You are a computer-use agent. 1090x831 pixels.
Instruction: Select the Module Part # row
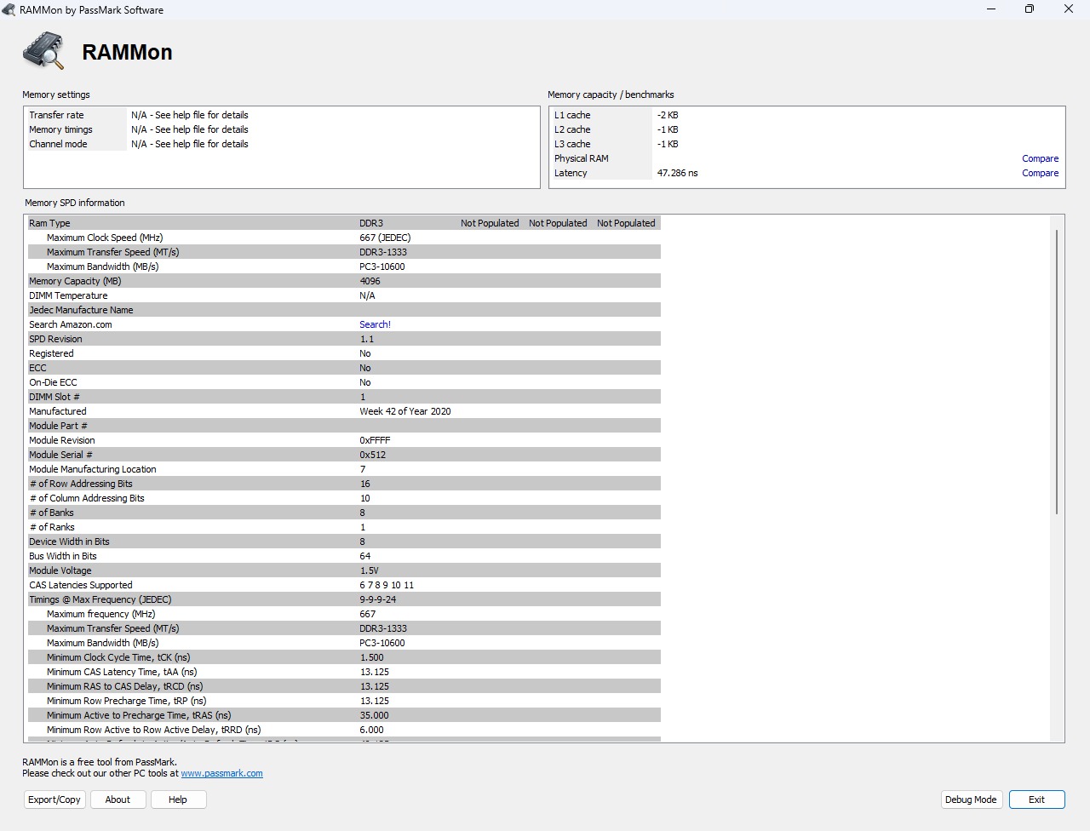click(x=344, y=426)
